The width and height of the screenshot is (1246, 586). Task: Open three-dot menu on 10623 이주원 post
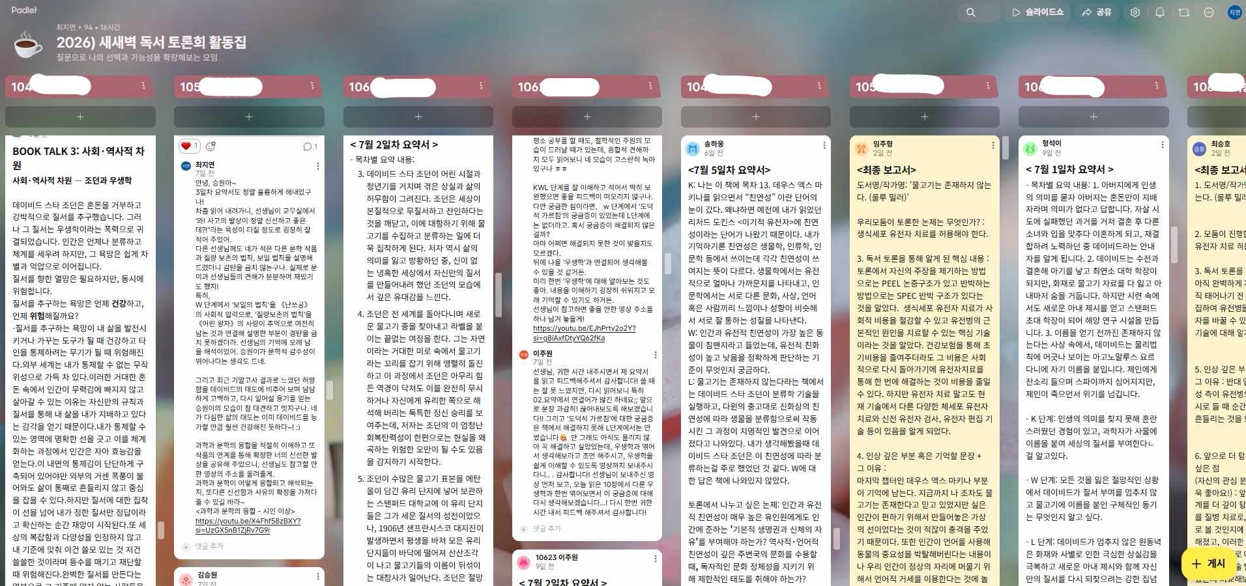(x=656, y=559)
